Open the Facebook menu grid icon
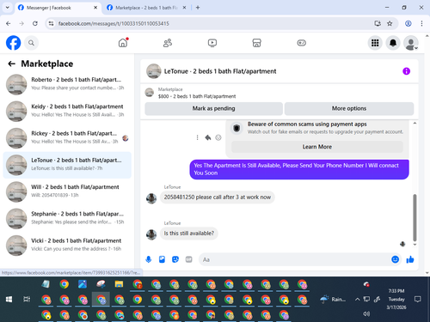The width and height of the screenshot is (430, 322). click(x=375, y=43)
